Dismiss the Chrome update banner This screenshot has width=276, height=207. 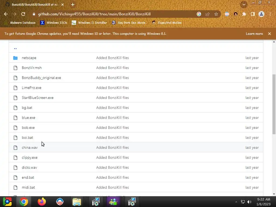click(x=270, y=34)
